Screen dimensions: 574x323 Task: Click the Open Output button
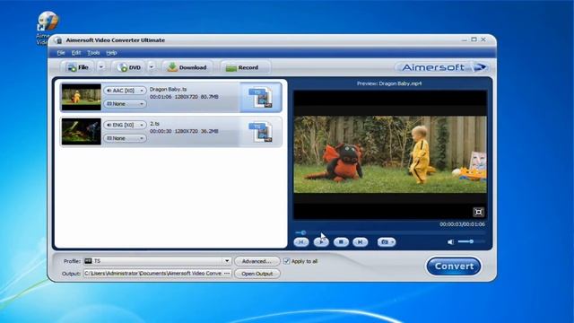click(x=257, y=274)
